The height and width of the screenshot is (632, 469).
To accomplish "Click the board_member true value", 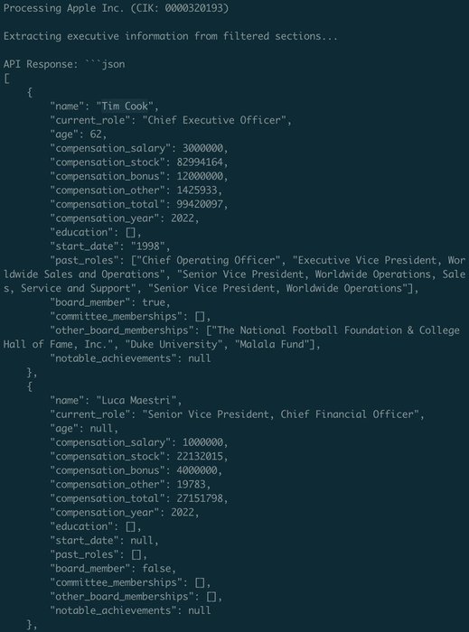I will [x=154, y=302].
